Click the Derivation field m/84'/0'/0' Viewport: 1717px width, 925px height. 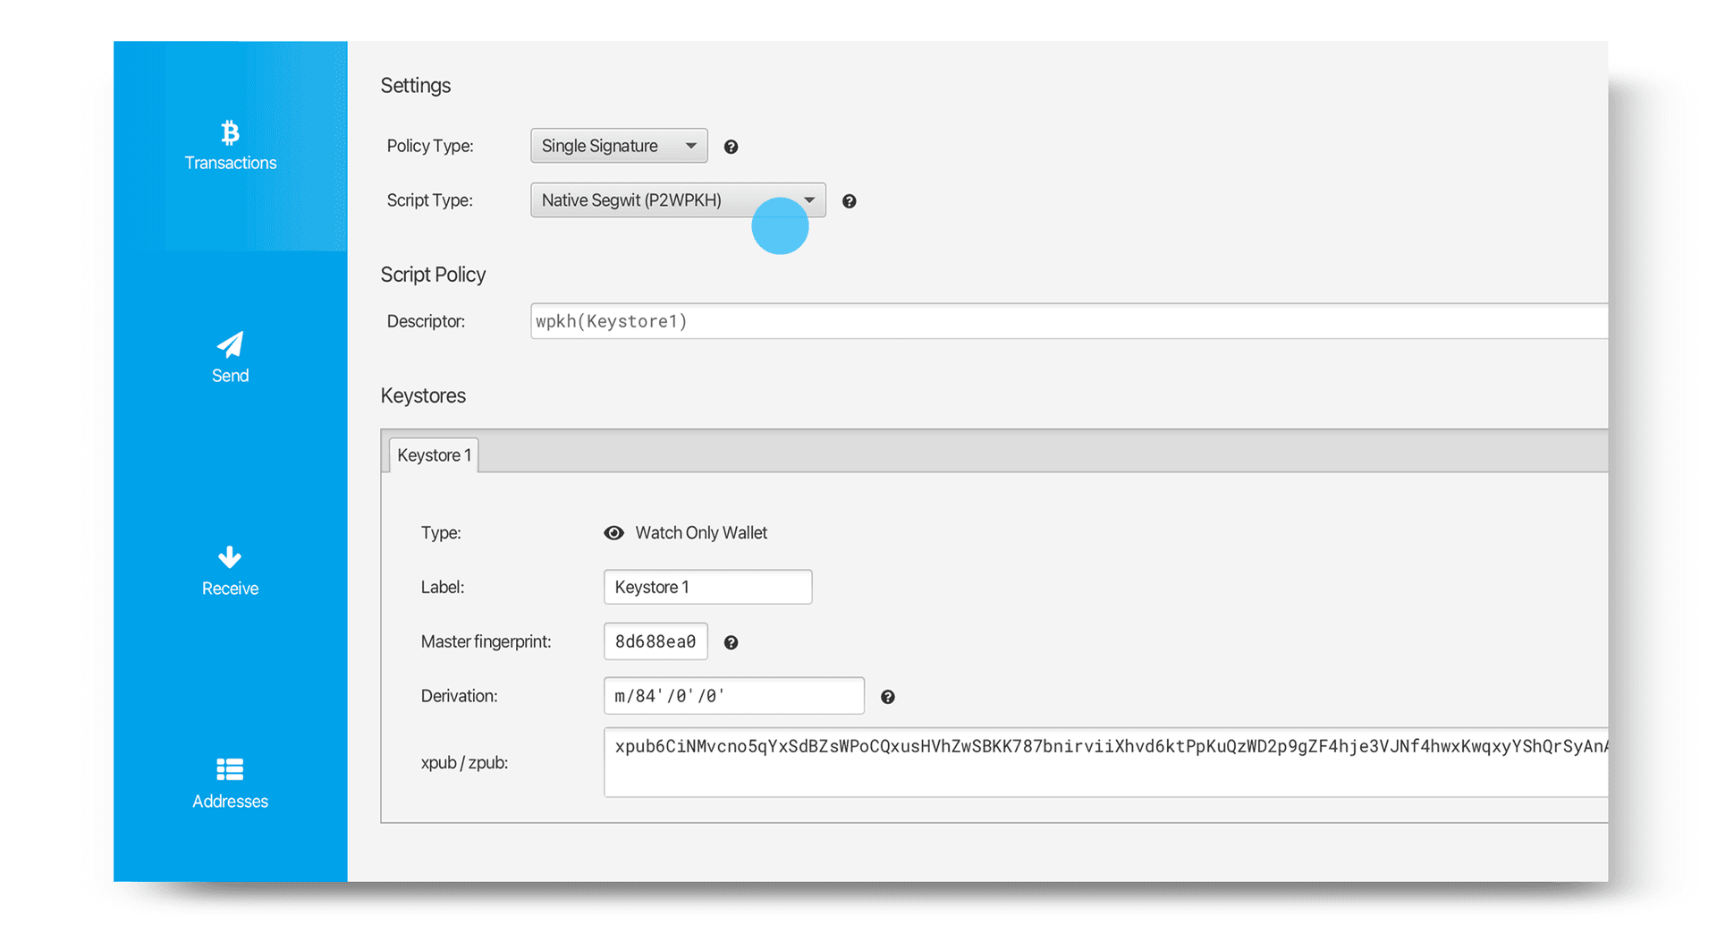[733, 696]
